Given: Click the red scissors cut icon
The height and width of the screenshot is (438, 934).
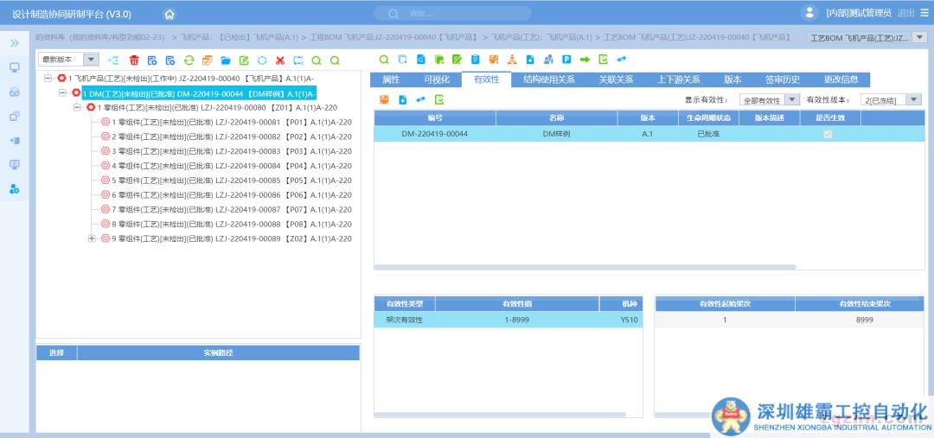Looking at the screenshot, I should coord(279,60).
